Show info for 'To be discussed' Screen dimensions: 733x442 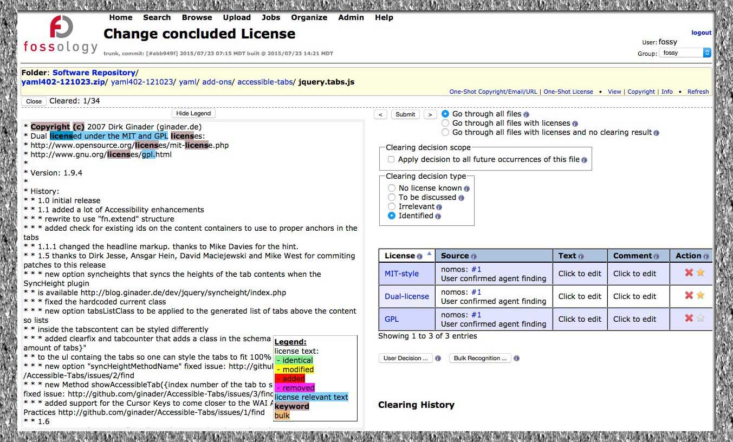(461, 198)
